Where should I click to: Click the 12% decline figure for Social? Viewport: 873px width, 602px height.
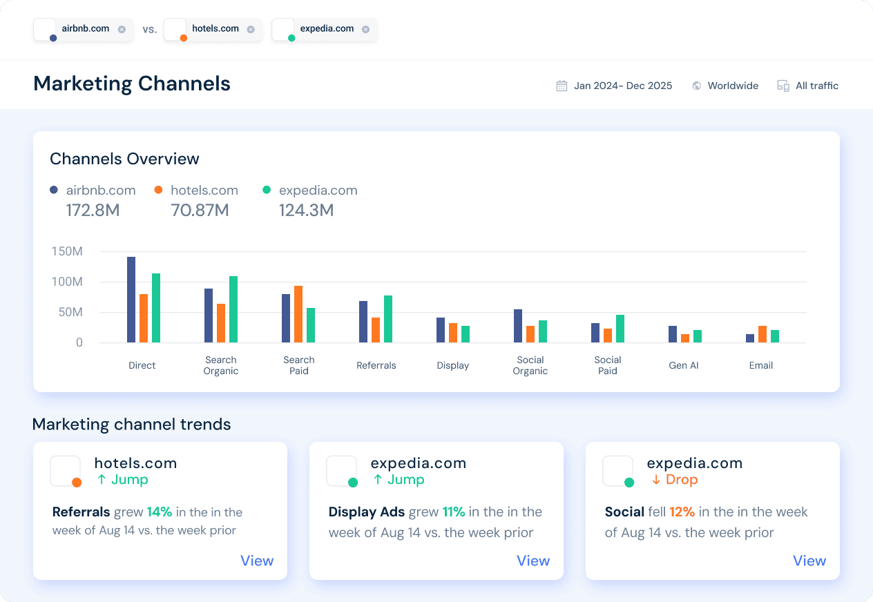(x=682, y=512)
